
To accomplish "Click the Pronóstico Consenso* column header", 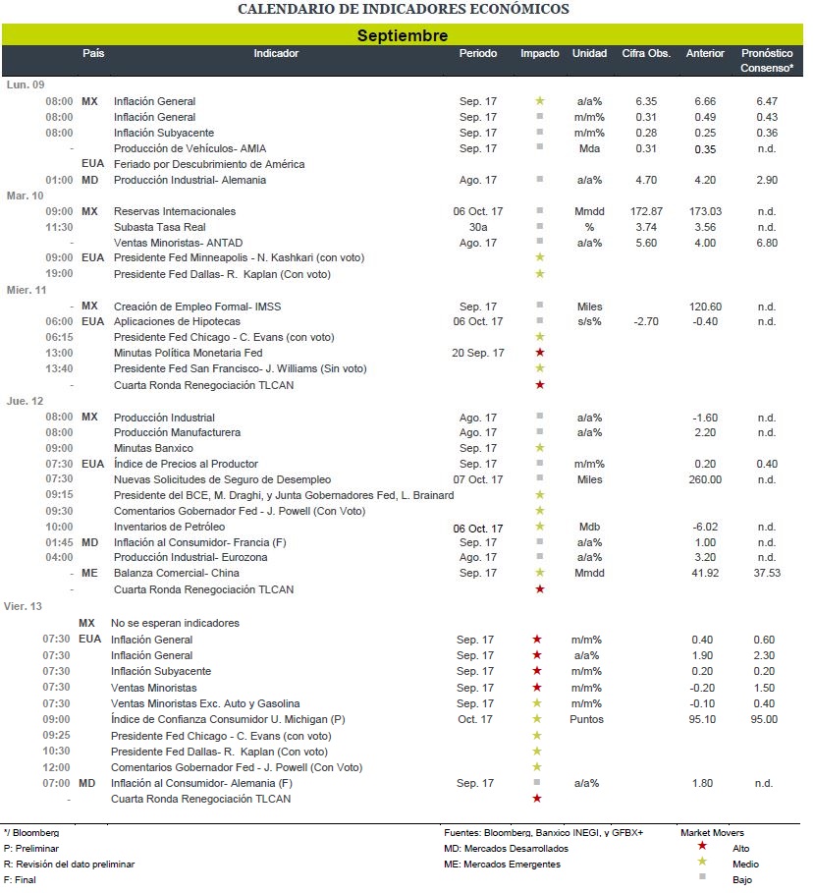I will point(767,60).
